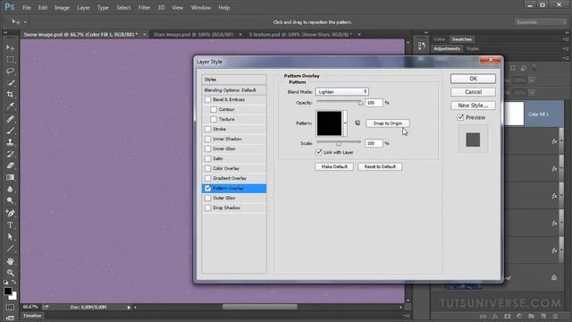The width and height of the screenshot is (572, 322).
Task: Click the Scale percentage input field
Action: [x=374, y=143]
